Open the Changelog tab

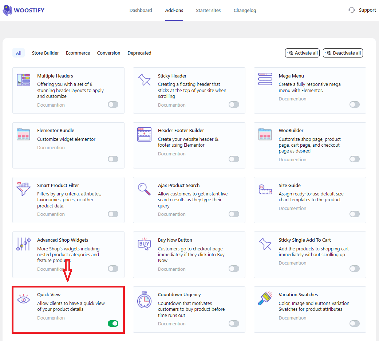click(245, 11)
